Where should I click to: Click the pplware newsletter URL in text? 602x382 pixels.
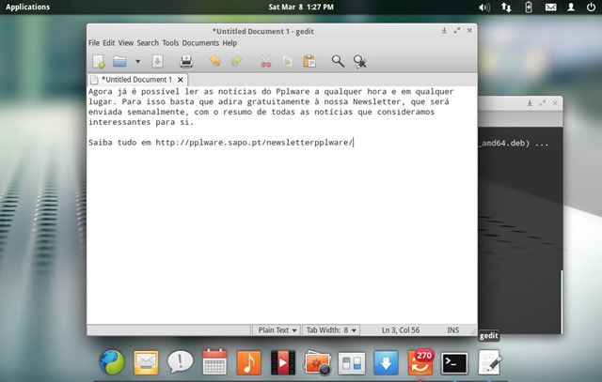click(254, 143)
